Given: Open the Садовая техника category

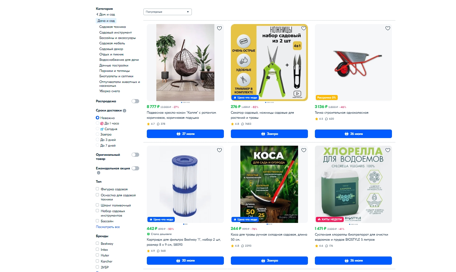Looking at the screenshot, I should [113, 27].
